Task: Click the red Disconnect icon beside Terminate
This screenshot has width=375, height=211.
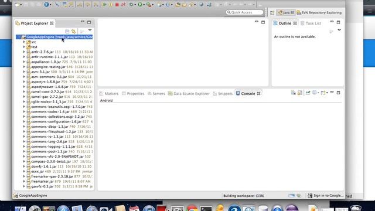Action: 123,5
